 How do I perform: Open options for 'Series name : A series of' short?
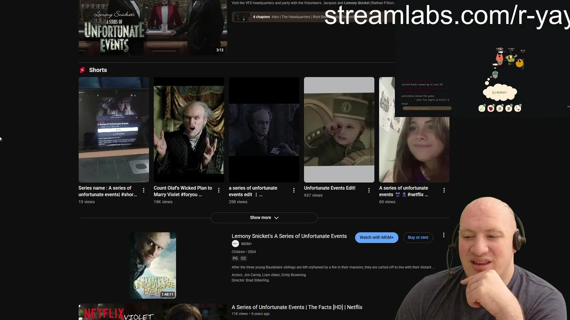(143, 190)
